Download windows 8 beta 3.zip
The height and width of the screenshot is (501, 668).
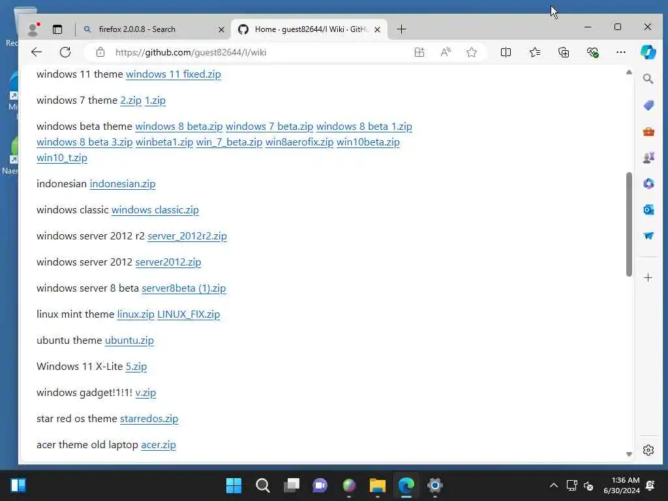tap(85, 142)
